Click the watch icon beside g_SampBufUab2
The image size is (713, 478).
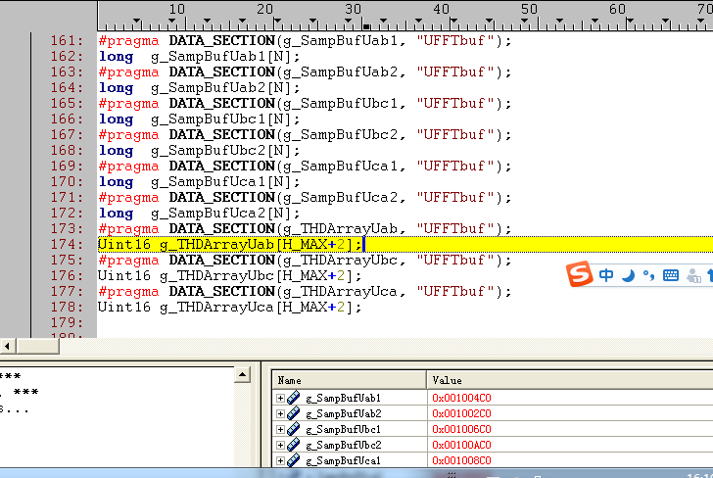tap(294, 413)
